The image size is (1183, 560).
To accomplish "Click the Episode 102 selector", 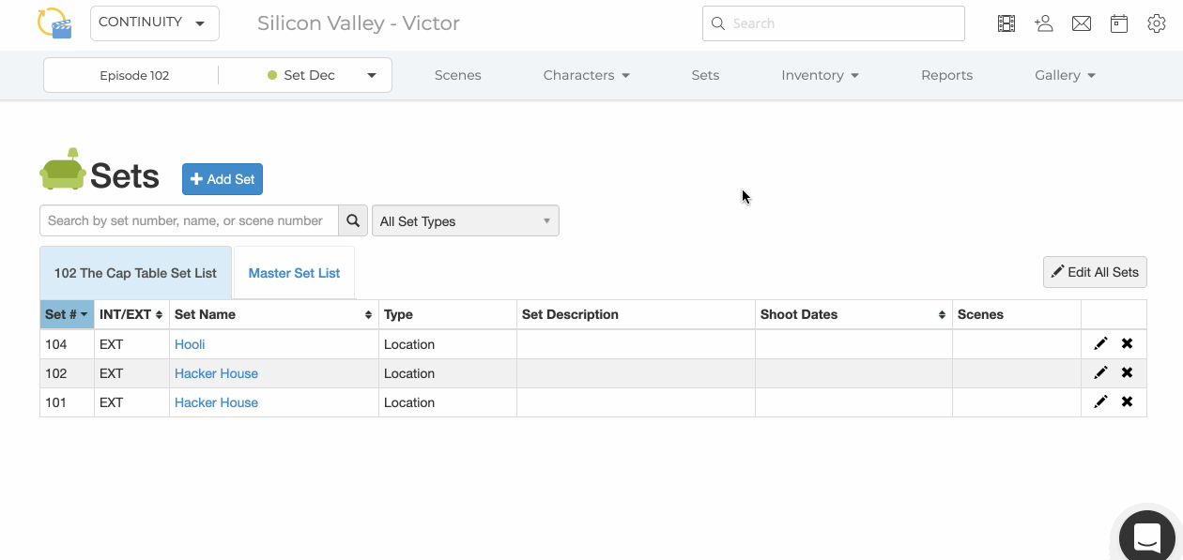I will [134, 75].
